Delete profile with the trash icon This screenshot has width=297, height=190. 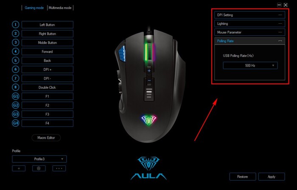[x=39, y=168]
